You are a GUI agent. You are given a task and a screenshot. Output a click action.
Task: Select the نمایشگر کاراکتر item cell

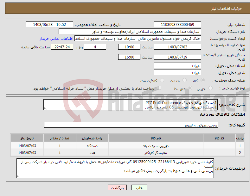point(156,153)
